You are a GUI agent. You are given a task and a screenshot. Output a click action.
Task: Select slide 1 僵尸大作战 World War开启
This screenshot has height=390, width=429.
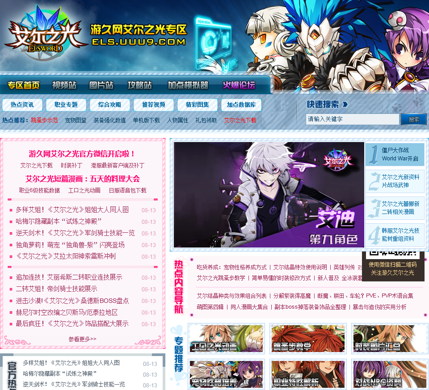tap(395, 154)
